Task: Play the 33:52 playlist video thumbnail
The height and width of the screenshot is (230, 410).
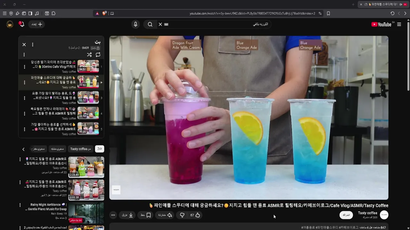Action: pos(88,97)
